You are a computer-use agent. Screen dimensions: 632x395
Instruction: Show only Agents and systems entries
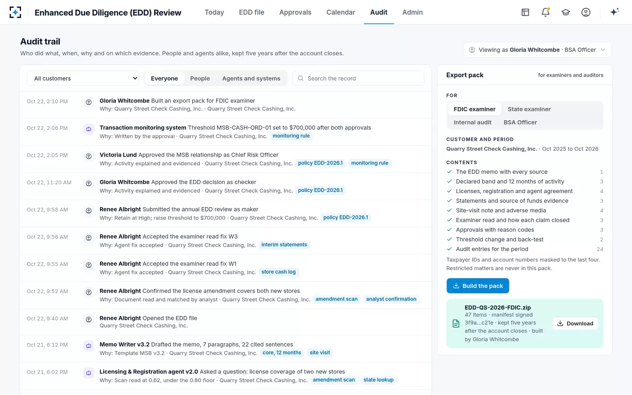(251, 79)
